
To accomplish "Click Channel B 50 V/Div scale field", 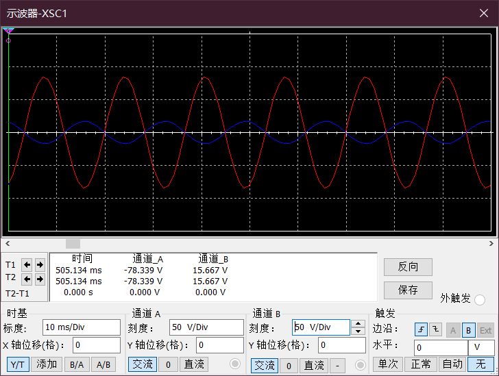I will point(321,327).
